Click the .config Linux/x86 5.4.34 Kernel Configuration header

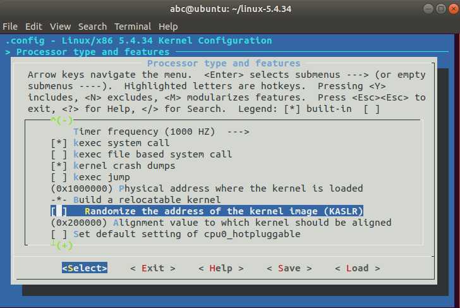[139, 40]
